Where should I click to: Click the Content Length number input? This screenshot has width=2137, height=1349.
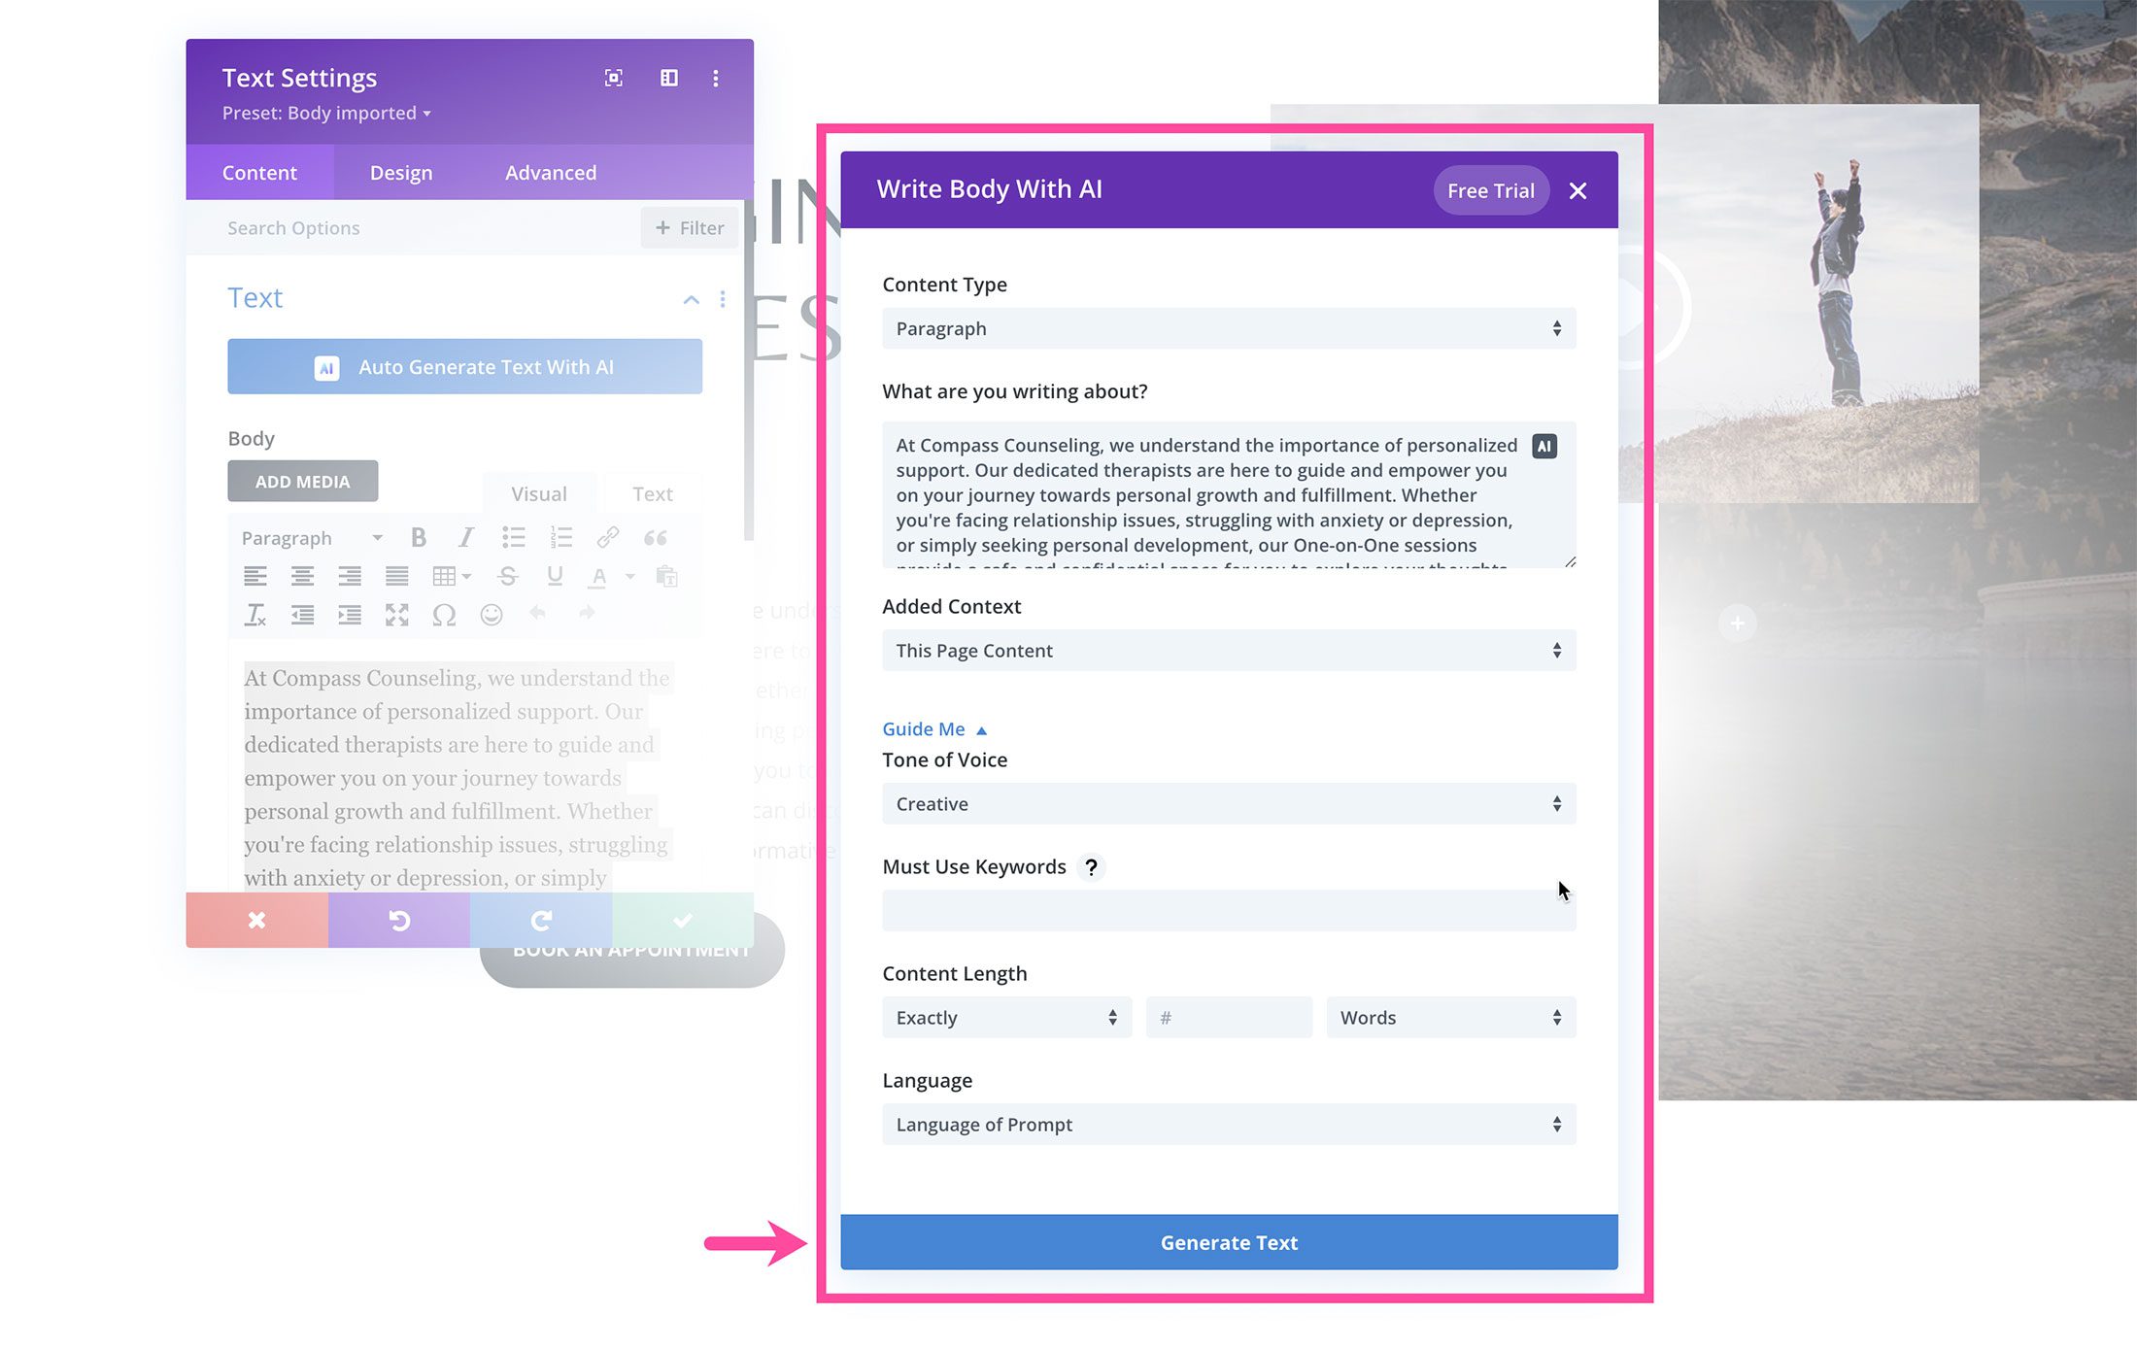pos(1228,1017)
